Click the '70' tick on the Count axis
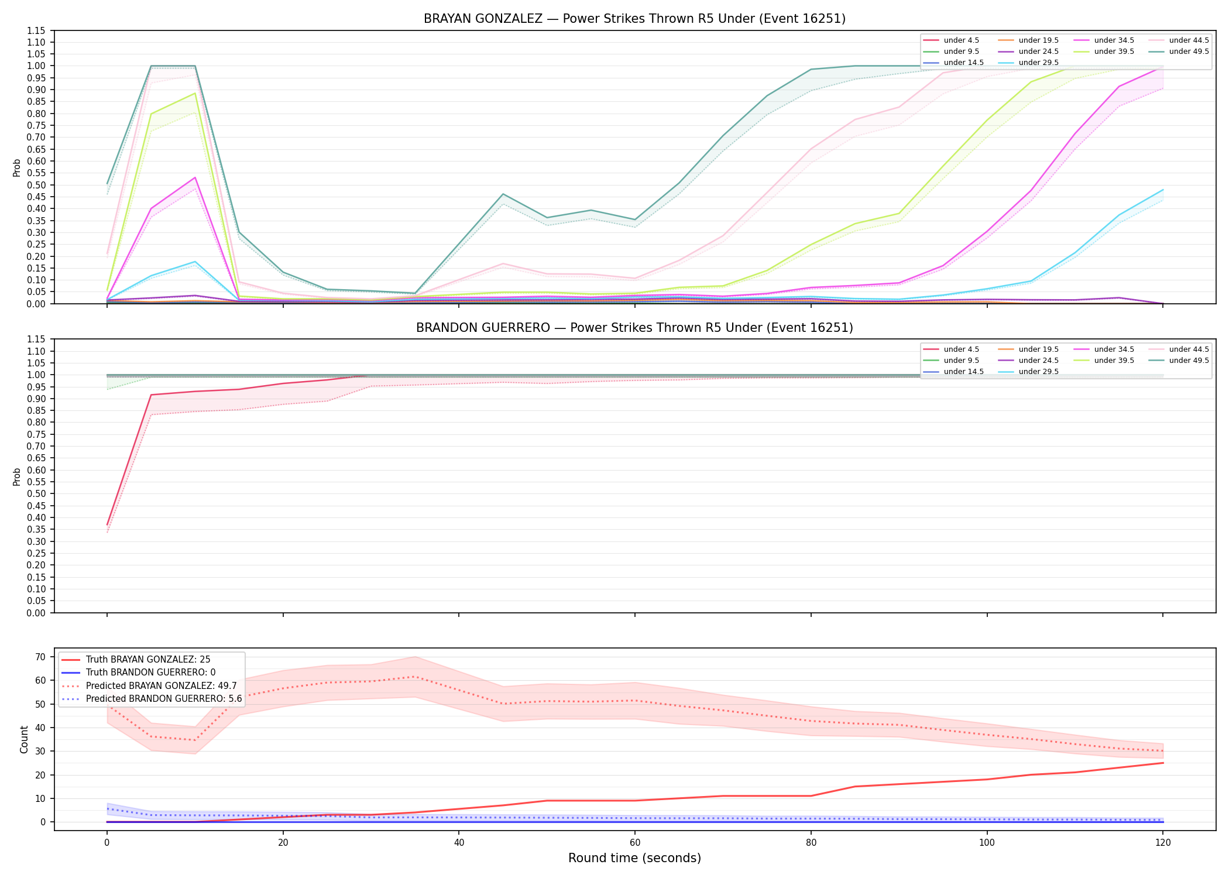Image resolution: width=1229 pixels, height=878 pixels. coord(40,657)
